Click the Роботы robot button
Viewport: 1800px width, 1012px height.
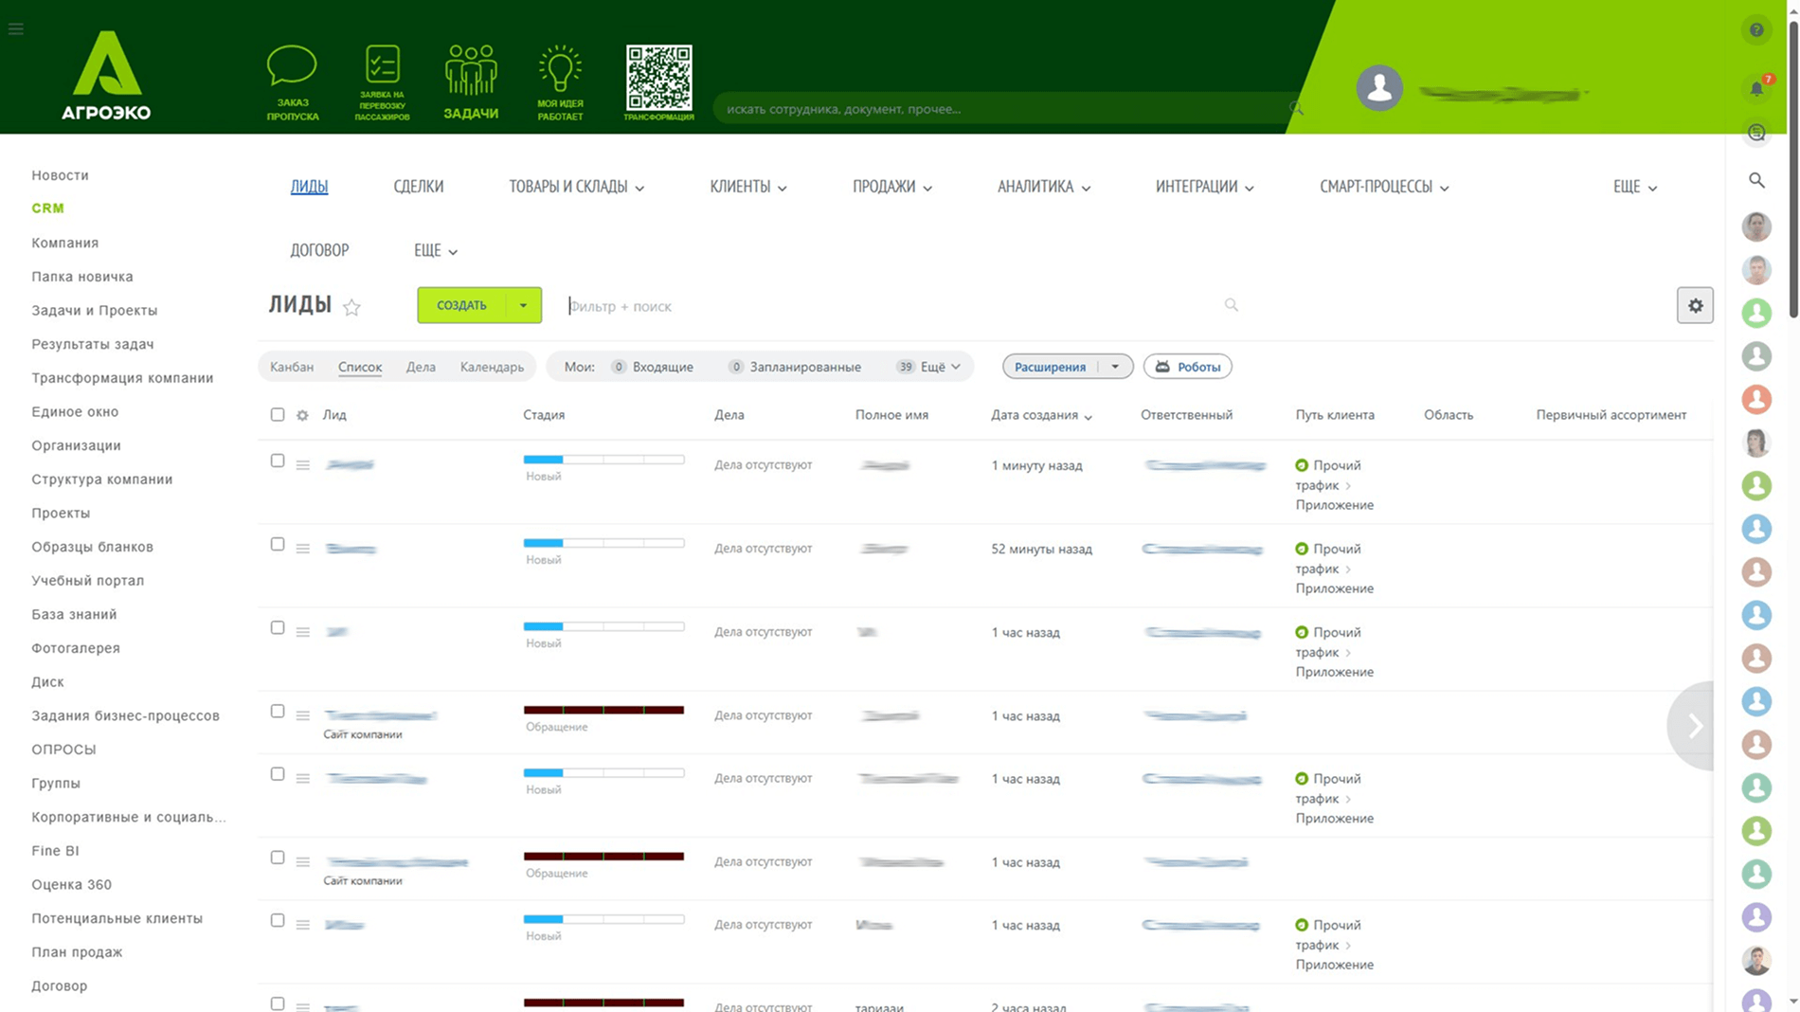pos(1187,367)
